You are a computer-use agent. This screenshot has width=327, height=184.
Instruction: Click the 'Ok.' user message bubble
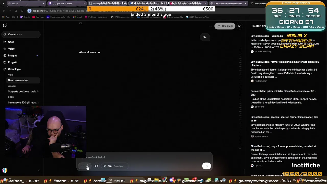pyautogui.click(x=205, y=37)
